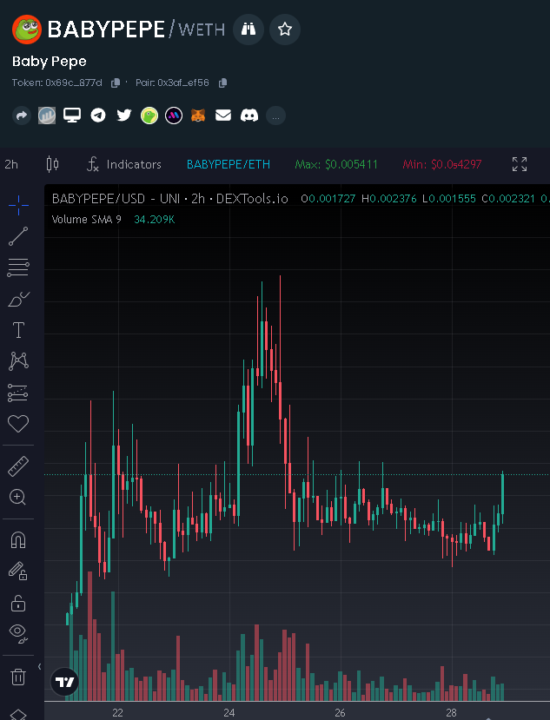Expand more social links ellipsis
This screenshot has width=550, height=720.
275,116
